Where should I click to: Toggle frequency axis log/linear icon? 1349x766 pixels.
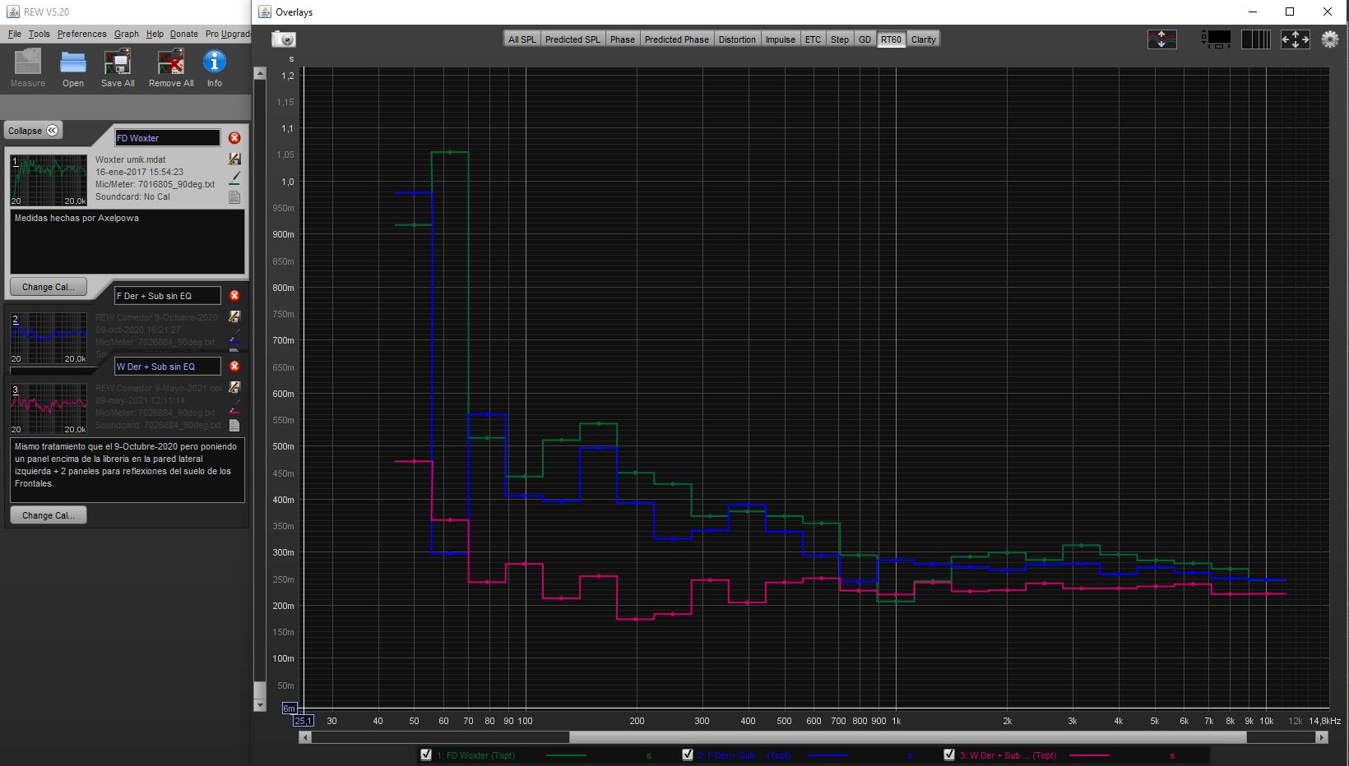(x=1256, y=39)
